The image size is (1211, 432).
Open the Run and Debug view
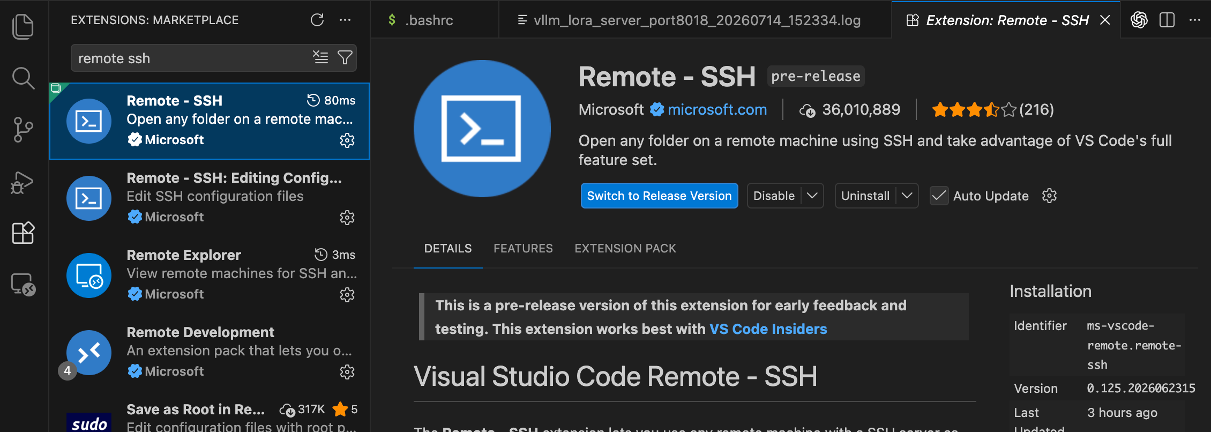click(x=23, y=182)
